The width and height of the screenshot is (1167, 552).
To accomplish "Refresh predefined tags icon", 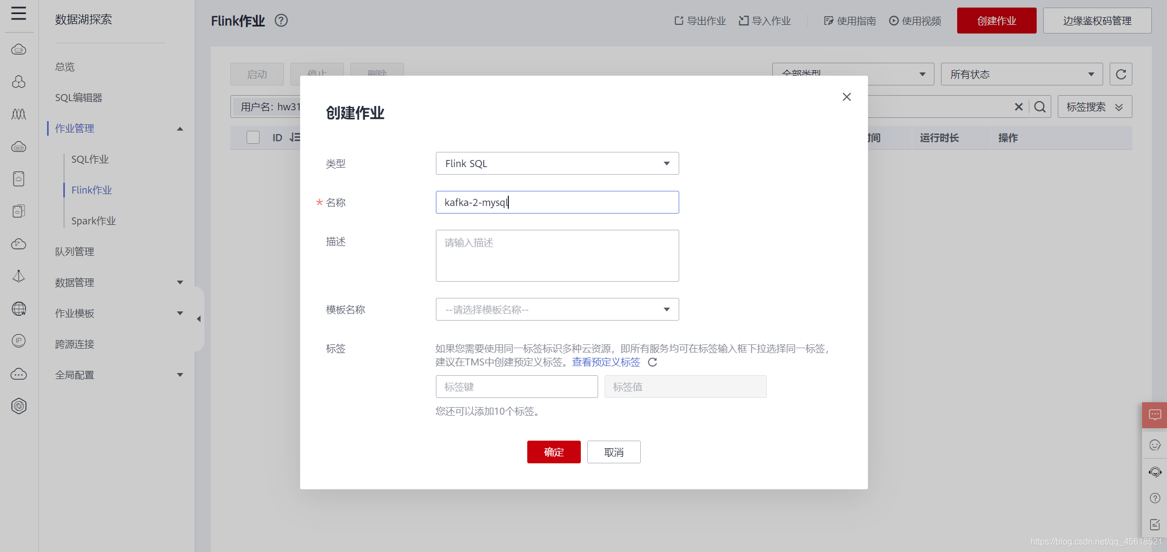I will click(653, 362).
